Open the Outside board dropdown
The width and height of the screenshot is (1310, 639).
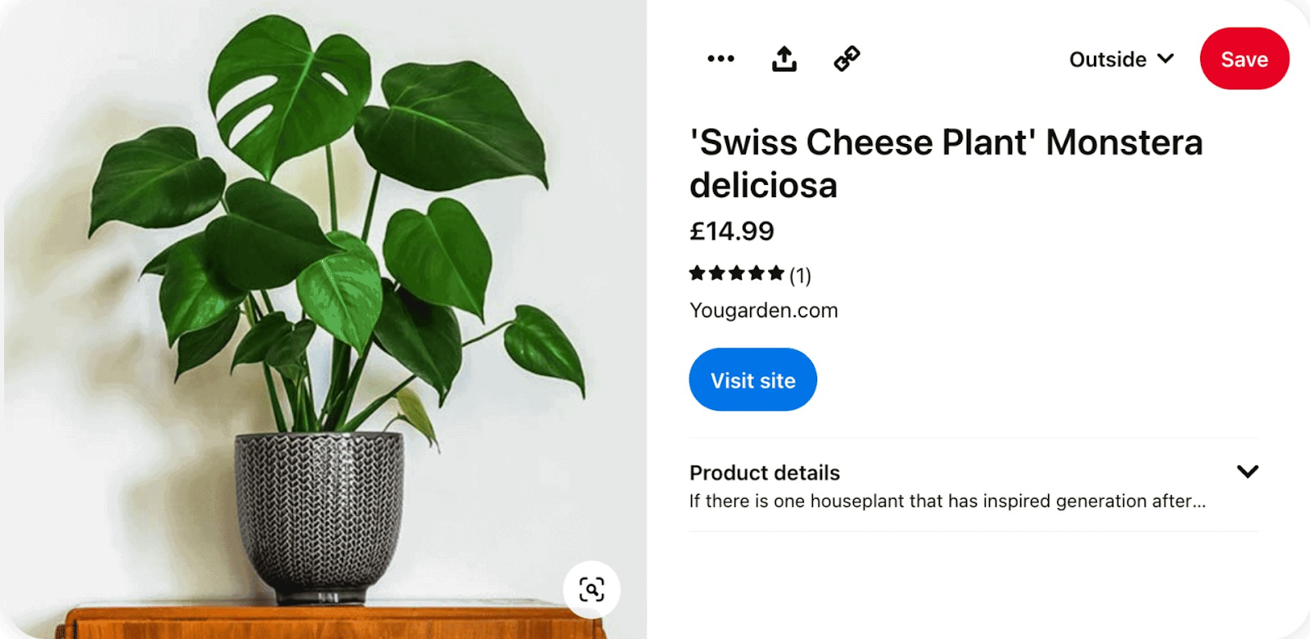(x=1122, y=58)
